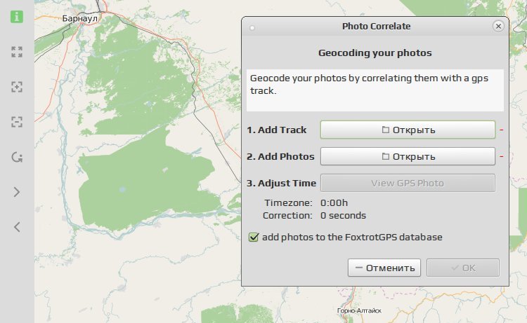Click the left chevron in sidebar
The image size is (527, 323).
[17, 227]
